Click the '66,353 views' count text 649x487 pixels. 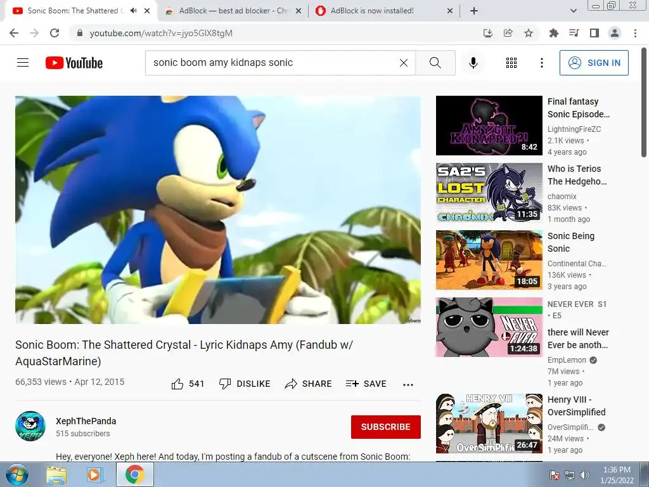click(41, 382)
